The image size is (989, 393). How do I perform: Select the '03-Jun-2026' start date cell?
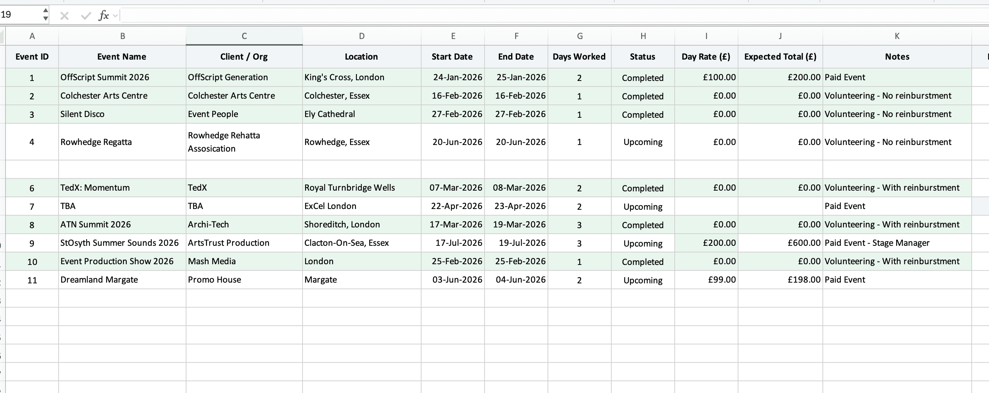click(453, 280)
